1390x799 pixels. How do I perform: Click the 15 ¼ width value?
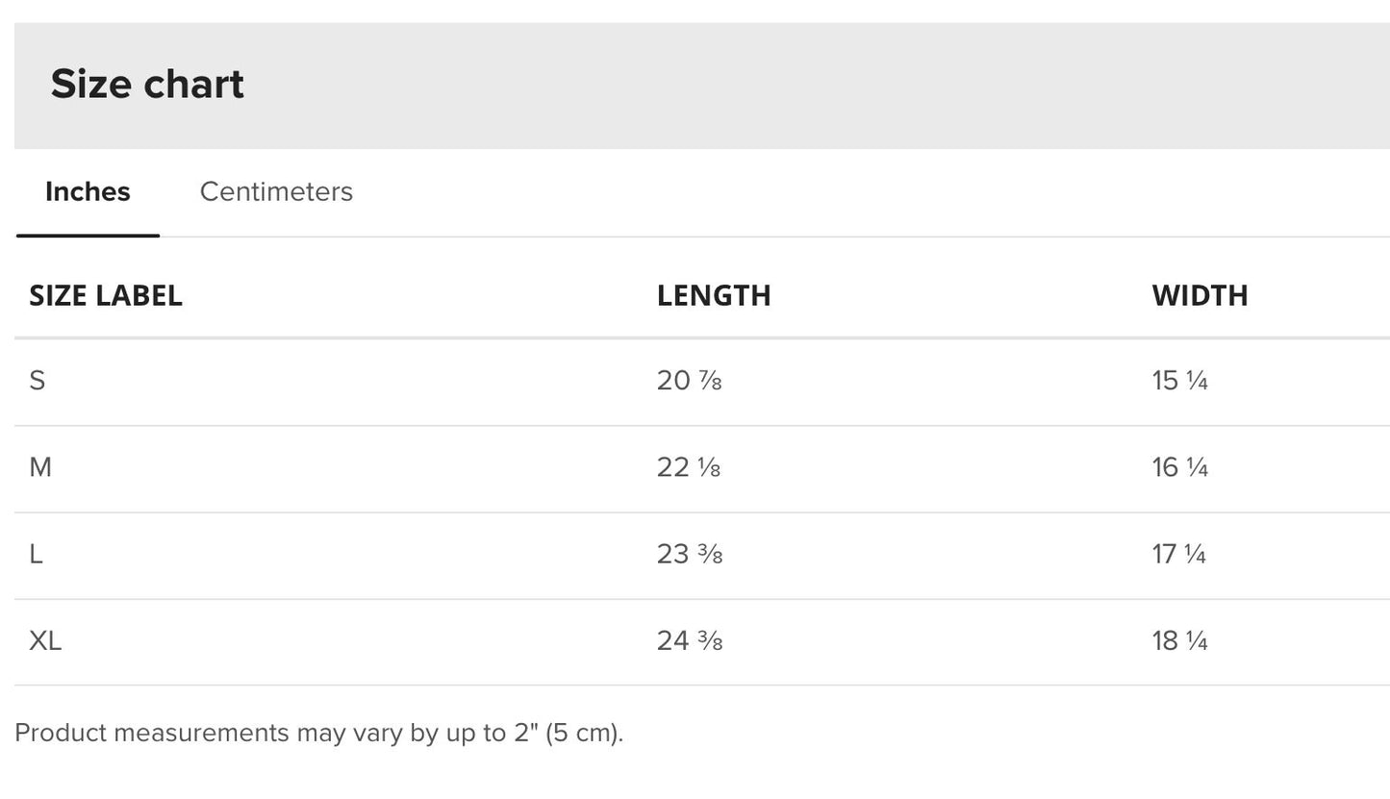pyautogui.click(x=1179, y=381)
